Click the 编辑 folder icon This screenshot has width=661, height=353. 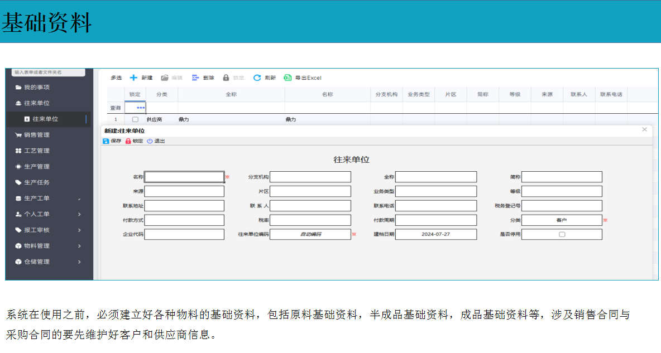click(x=165, y=78)
